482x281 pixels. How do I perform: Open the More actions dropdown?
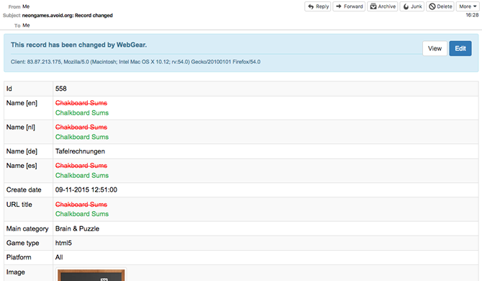(x=468, y=6)
